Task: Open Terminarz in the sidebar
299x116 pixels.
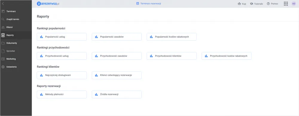Action: [x=16, y=11]
